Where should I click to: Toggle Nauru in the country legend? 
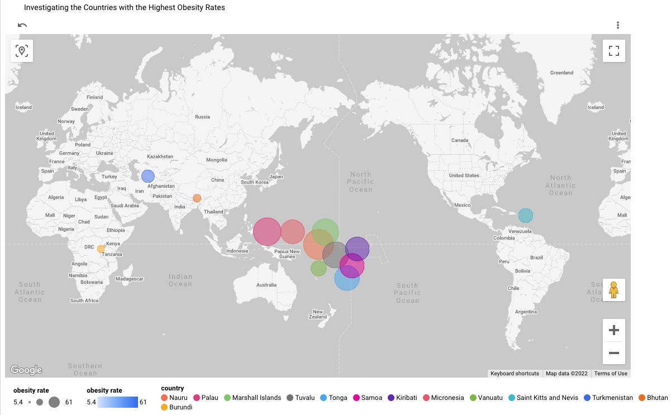(x=174, y=398)
